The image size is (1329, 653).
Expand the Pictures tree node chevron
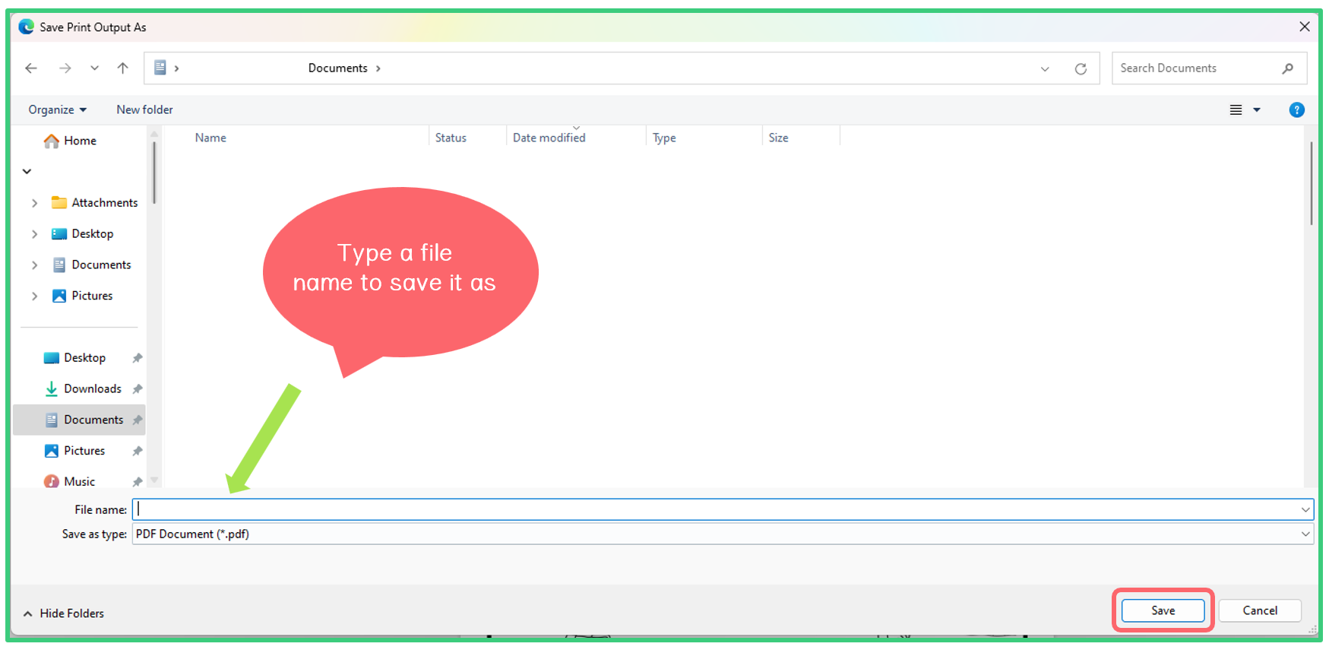[x=34, y=296]
